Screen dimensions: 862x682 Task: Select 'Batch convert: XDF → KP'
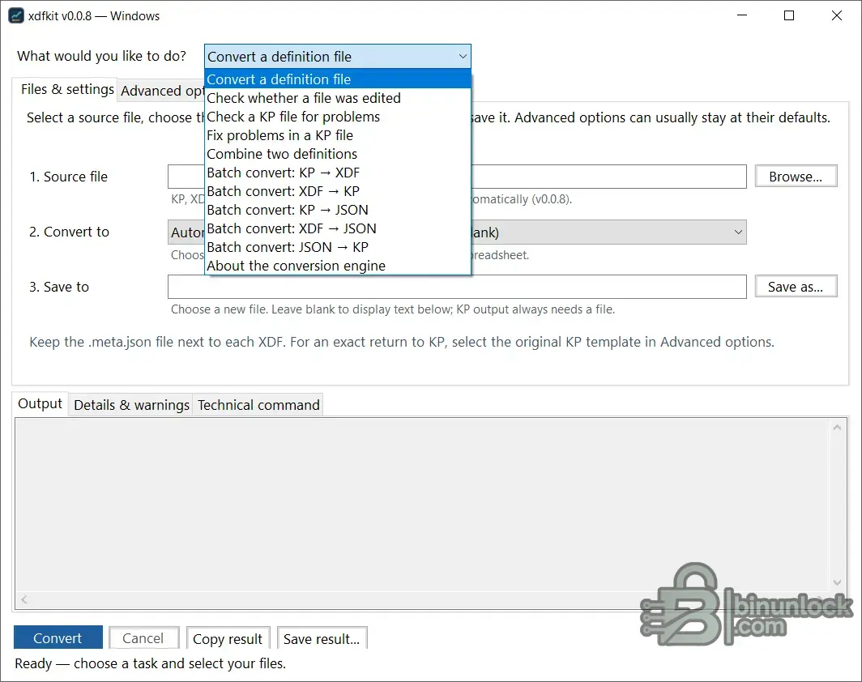(338, 191)
